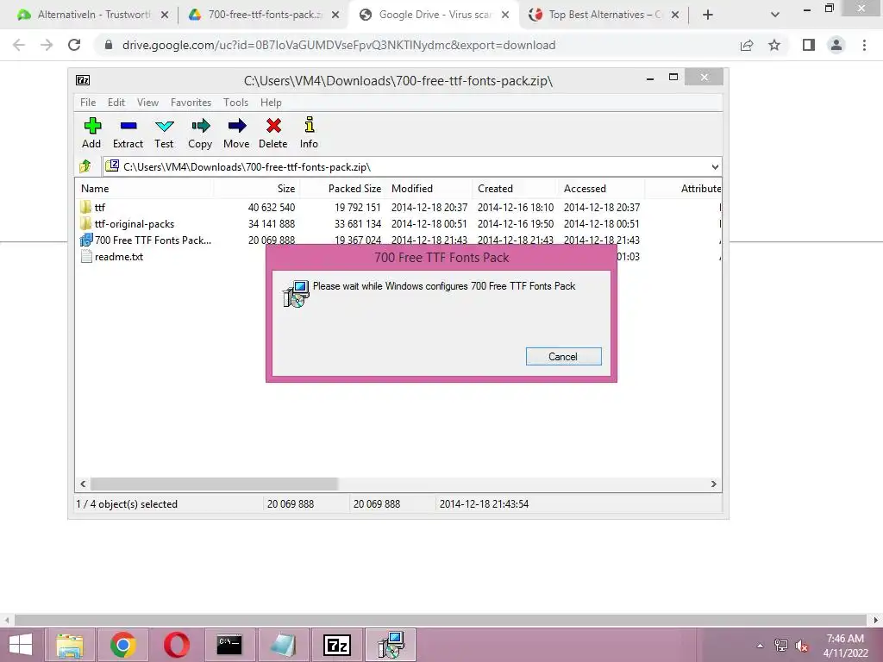This screenshot has height=662, width=883.
Task: Open File Explorer from the taskbar
Action: 70,645
